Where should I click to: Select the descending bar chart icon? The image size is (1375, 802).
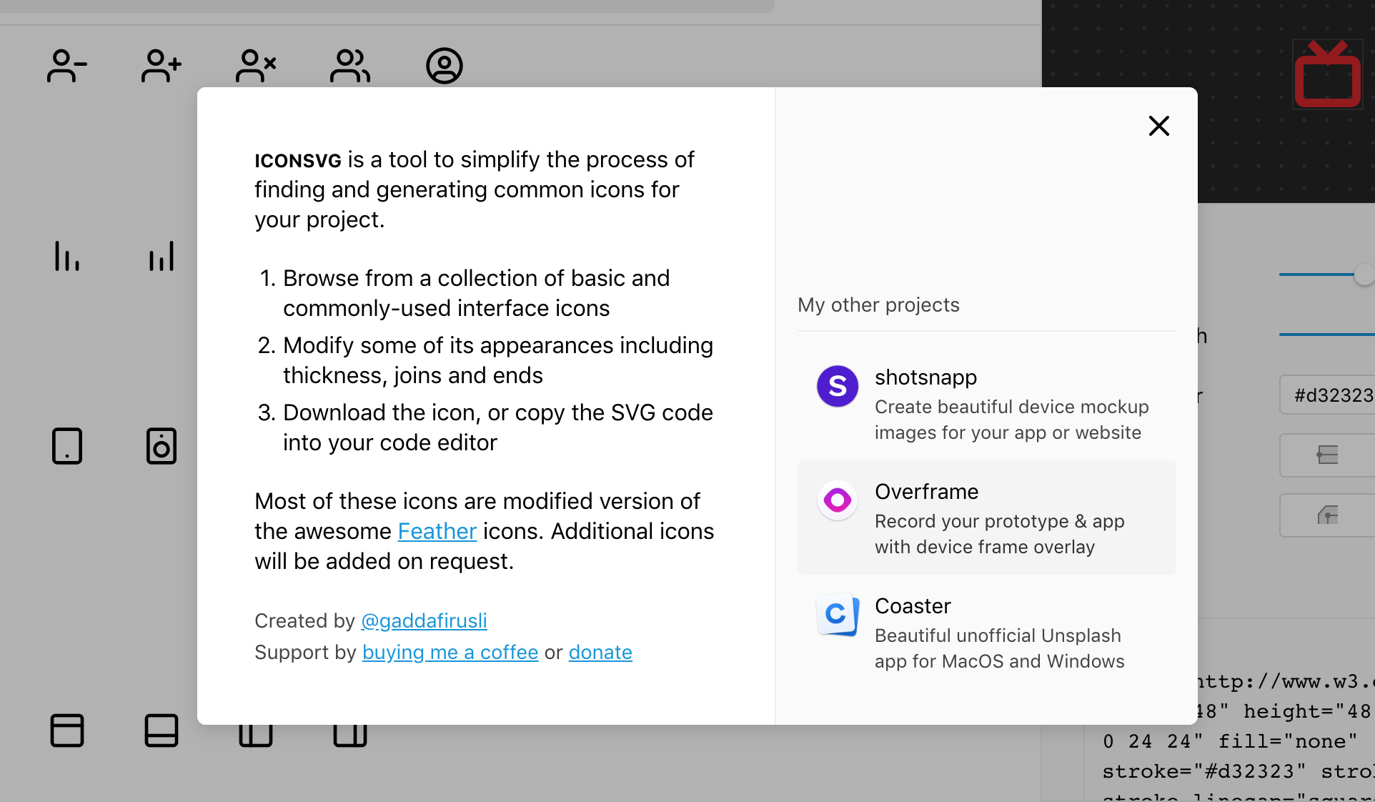point(67,256)
